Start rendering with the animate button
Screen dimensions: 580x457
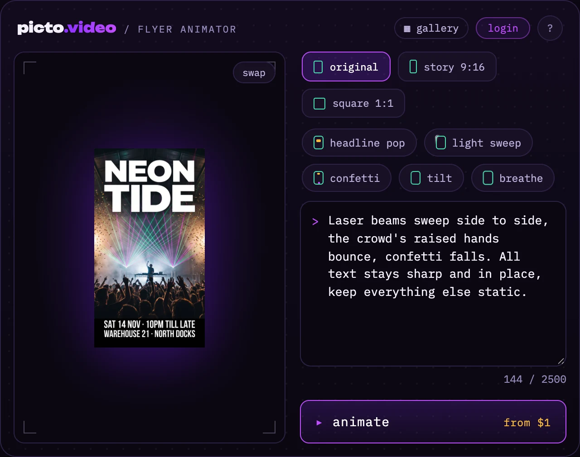[433, 421]
